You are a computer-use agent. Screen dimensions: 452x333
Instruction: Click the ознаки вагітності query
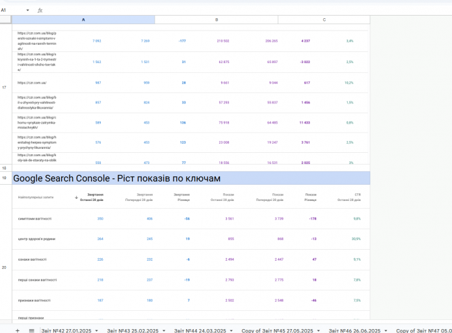(33, 260)
